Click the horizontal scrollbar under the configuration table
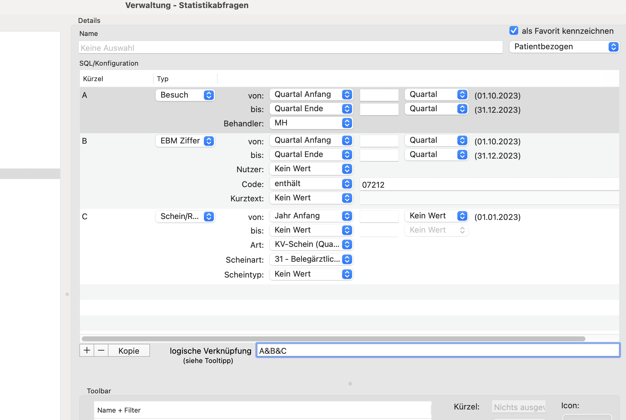This screenshot has width=626, height=420. (x=333, y=339)
